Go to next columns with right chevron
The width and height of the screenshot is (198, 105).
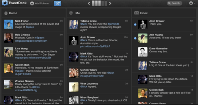[x=110, y=3]
